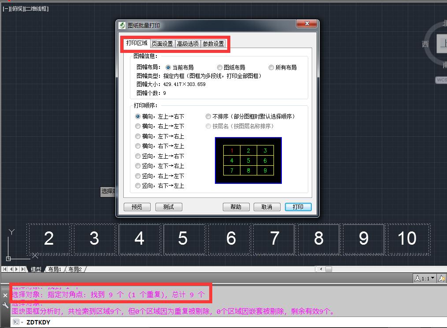Close the command line palette with its X icon
The height and width of the screenshot is (328, 447).
tap(5, 295)
